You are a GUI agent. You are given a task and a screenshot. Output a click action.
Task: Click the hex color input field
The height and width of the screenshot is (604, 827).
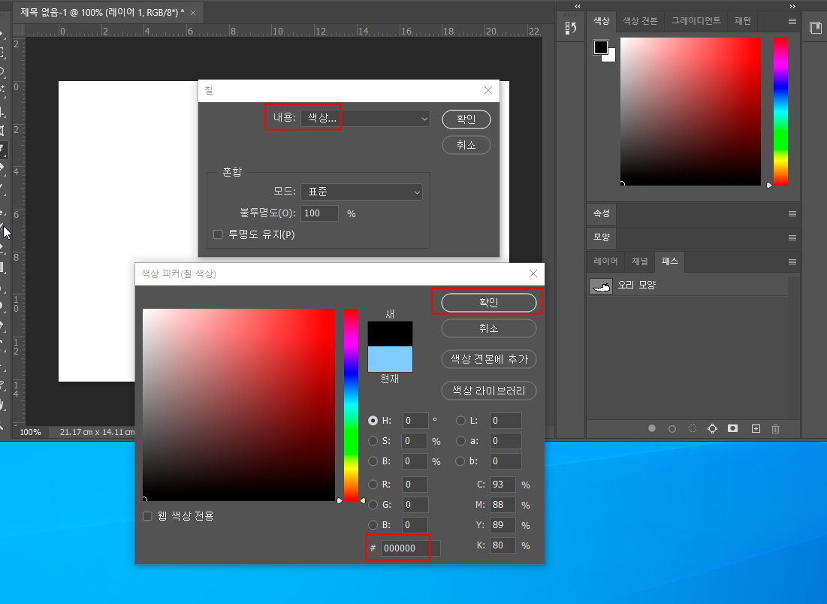point(409,548)
